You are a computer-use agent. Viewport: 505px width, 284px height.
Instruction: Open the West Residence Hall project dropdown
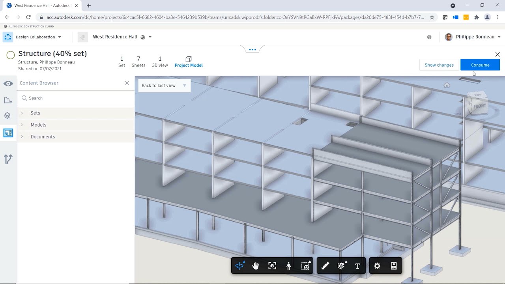(x=150, y=37)
